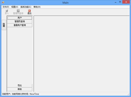Toggle the vertical hide sidebar button
This screenshot has height=97, width=131.
pyautogui.click(x=4, y=25)
